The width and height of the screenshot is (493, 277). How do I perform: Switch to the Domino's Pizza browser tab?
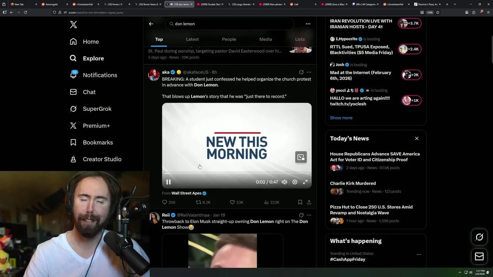[427, 4]
